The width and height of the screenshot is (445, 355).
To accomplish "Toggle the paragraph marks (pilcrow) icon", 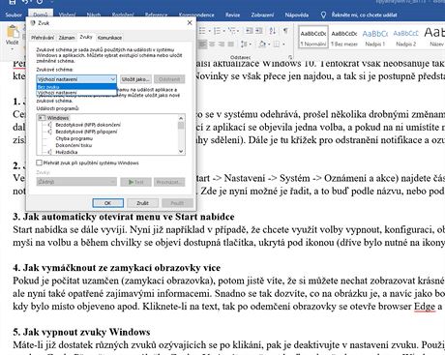I will click(285, 31).
